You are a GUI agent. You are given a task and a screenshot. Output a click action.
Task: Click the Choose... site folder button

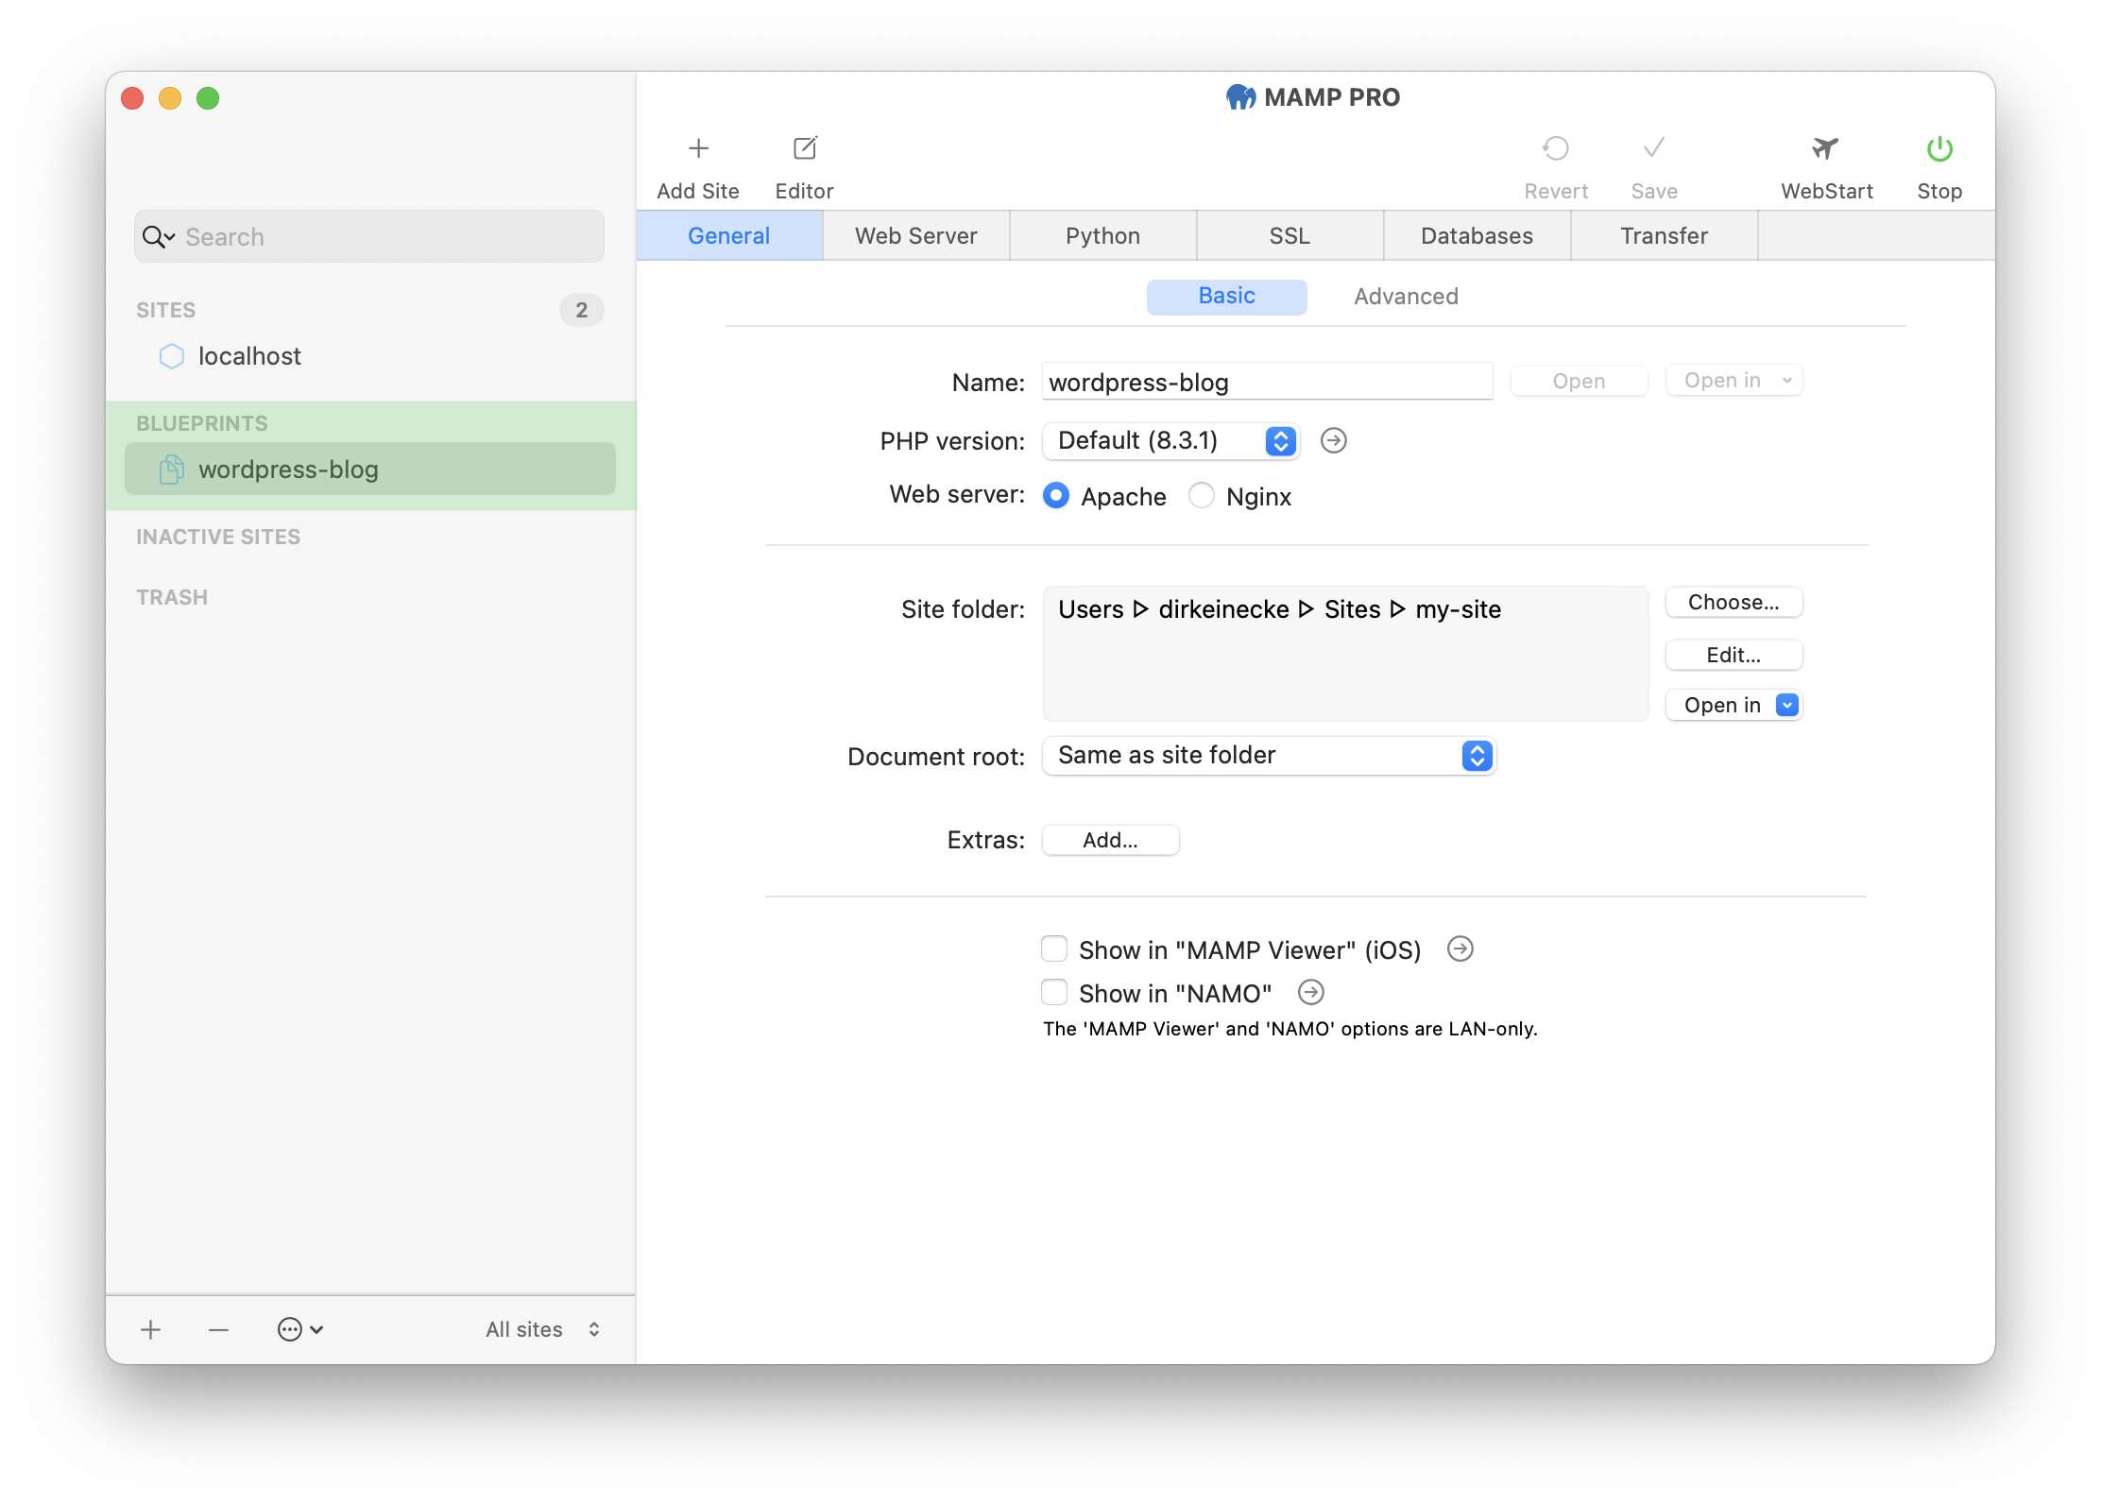(1734, 603)
